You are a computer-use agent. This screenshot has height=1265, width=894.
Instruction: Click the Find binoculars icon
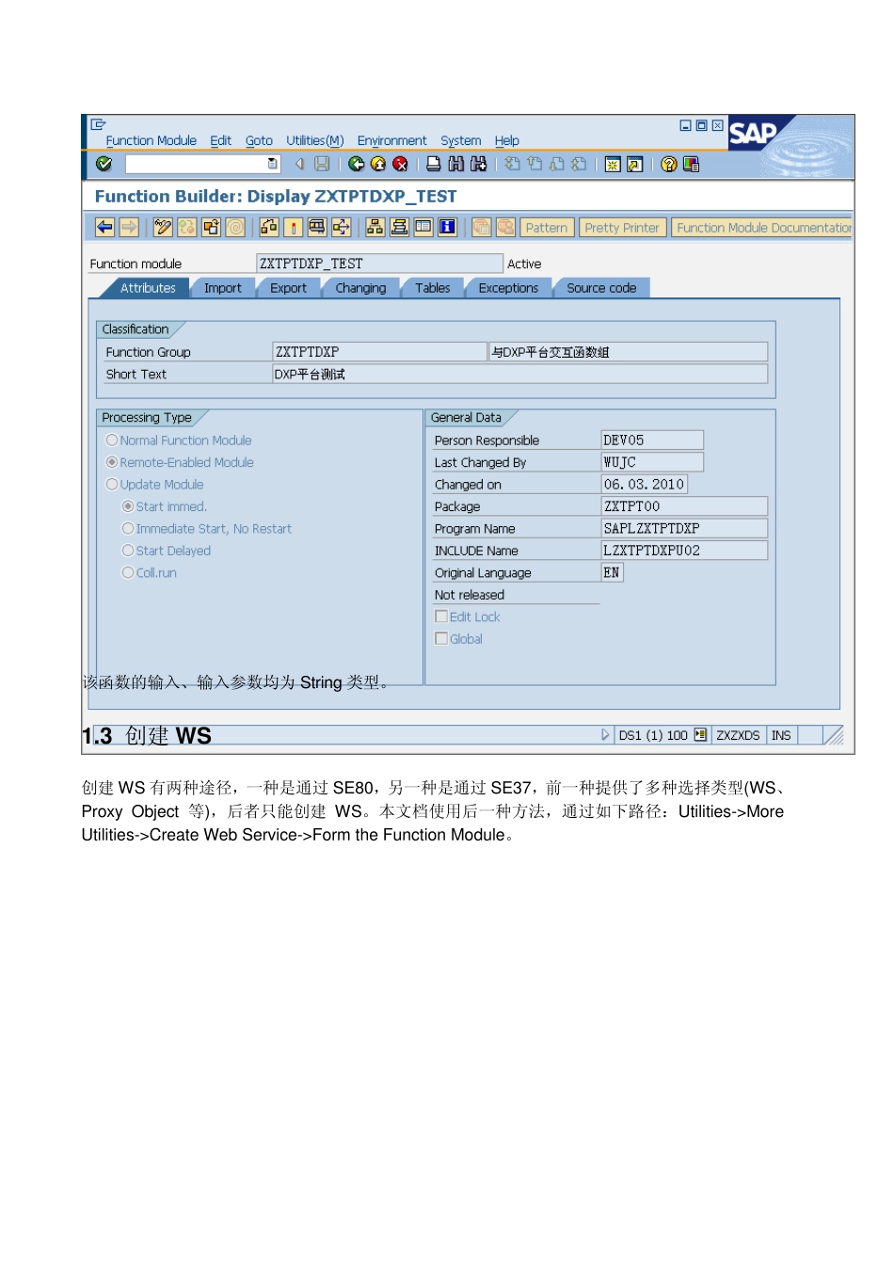(x=455, y=164)
